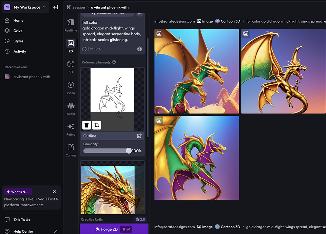This screenshot has width=326, height=234.
Task: Open the Realtime tool
Action: [71, 25]
